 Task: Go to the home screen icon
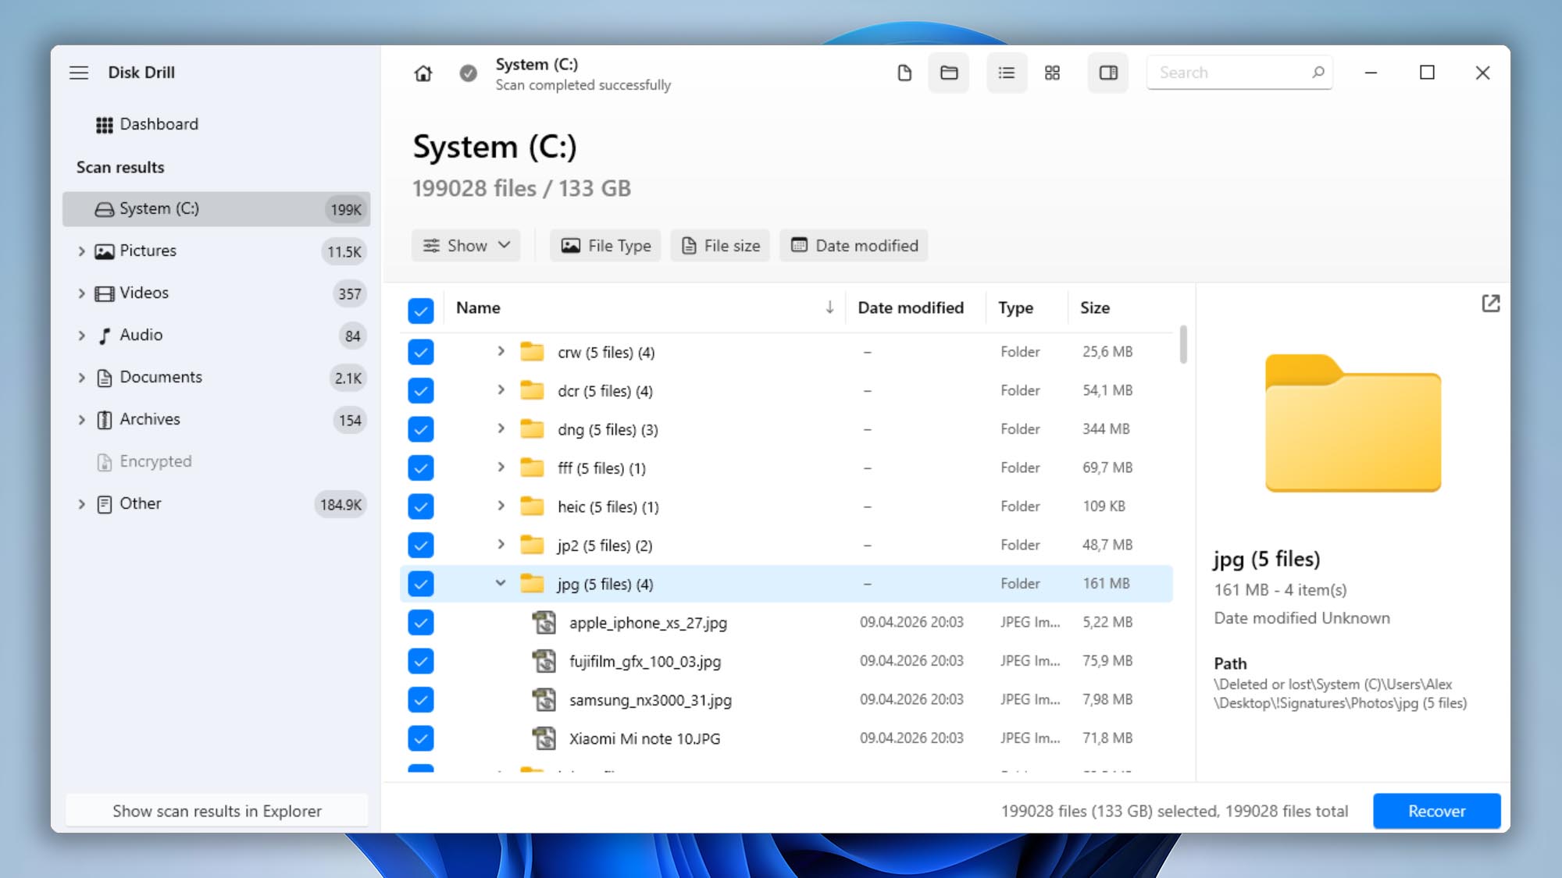pos(423,73)
